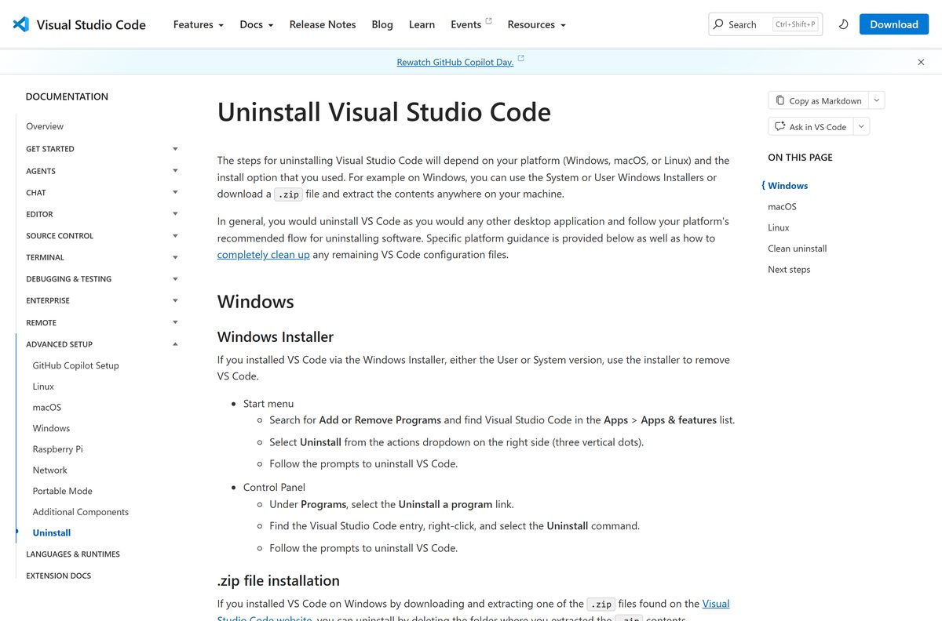Expand the Source Control section
This screenshot has height=621, width=942.
(x=175, y=236)
